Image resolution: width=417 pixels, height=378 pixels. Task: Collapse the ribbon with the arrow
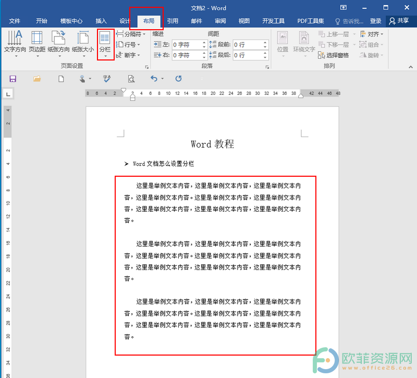(x=411, y=67)
